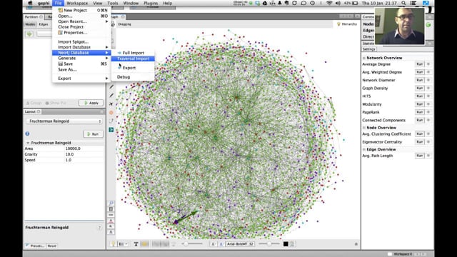
Task: Click the lightbulb background color icon
Action: click(x=113, y=244)
